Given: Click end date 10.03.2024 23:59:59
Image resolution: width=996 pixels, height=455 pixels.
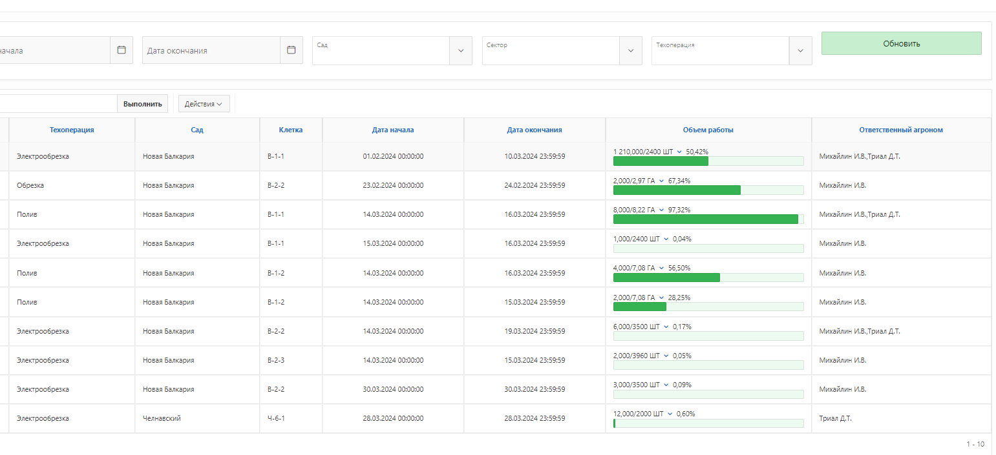Looking at the screenshot, I should tap(535, 156).
